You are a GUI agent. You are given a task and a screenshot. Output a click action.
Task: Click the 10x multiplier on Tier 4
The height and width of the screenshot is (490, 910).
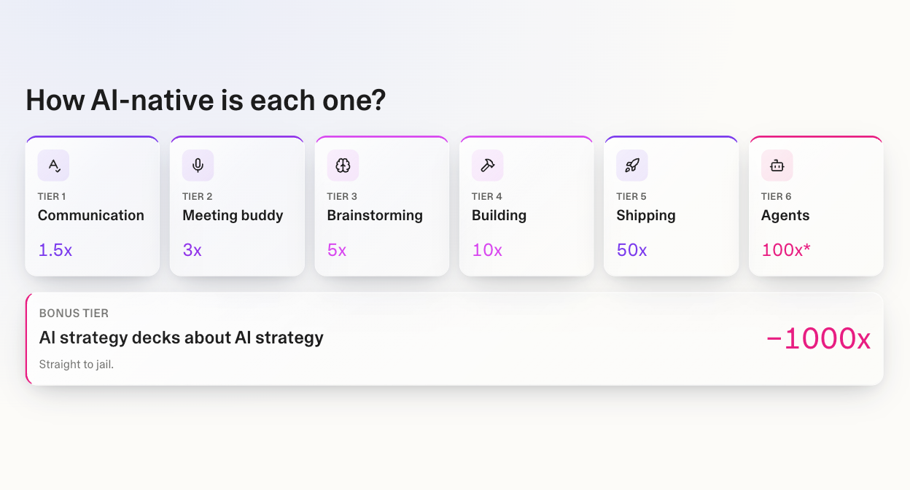(487, 250)
